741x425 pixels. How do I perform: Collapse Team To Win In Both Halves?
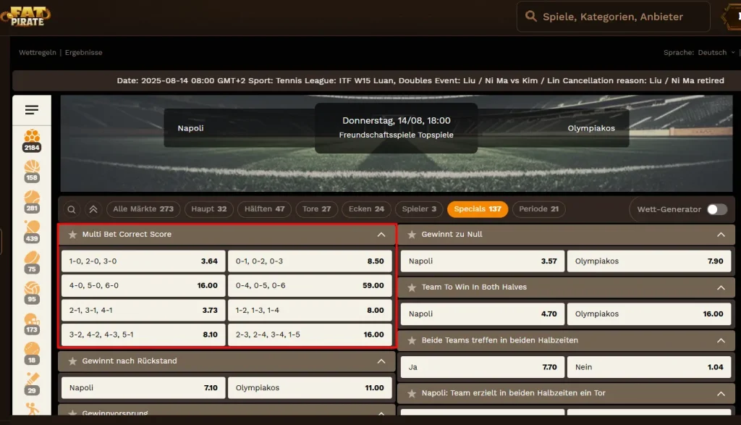[x=721, y=287]
